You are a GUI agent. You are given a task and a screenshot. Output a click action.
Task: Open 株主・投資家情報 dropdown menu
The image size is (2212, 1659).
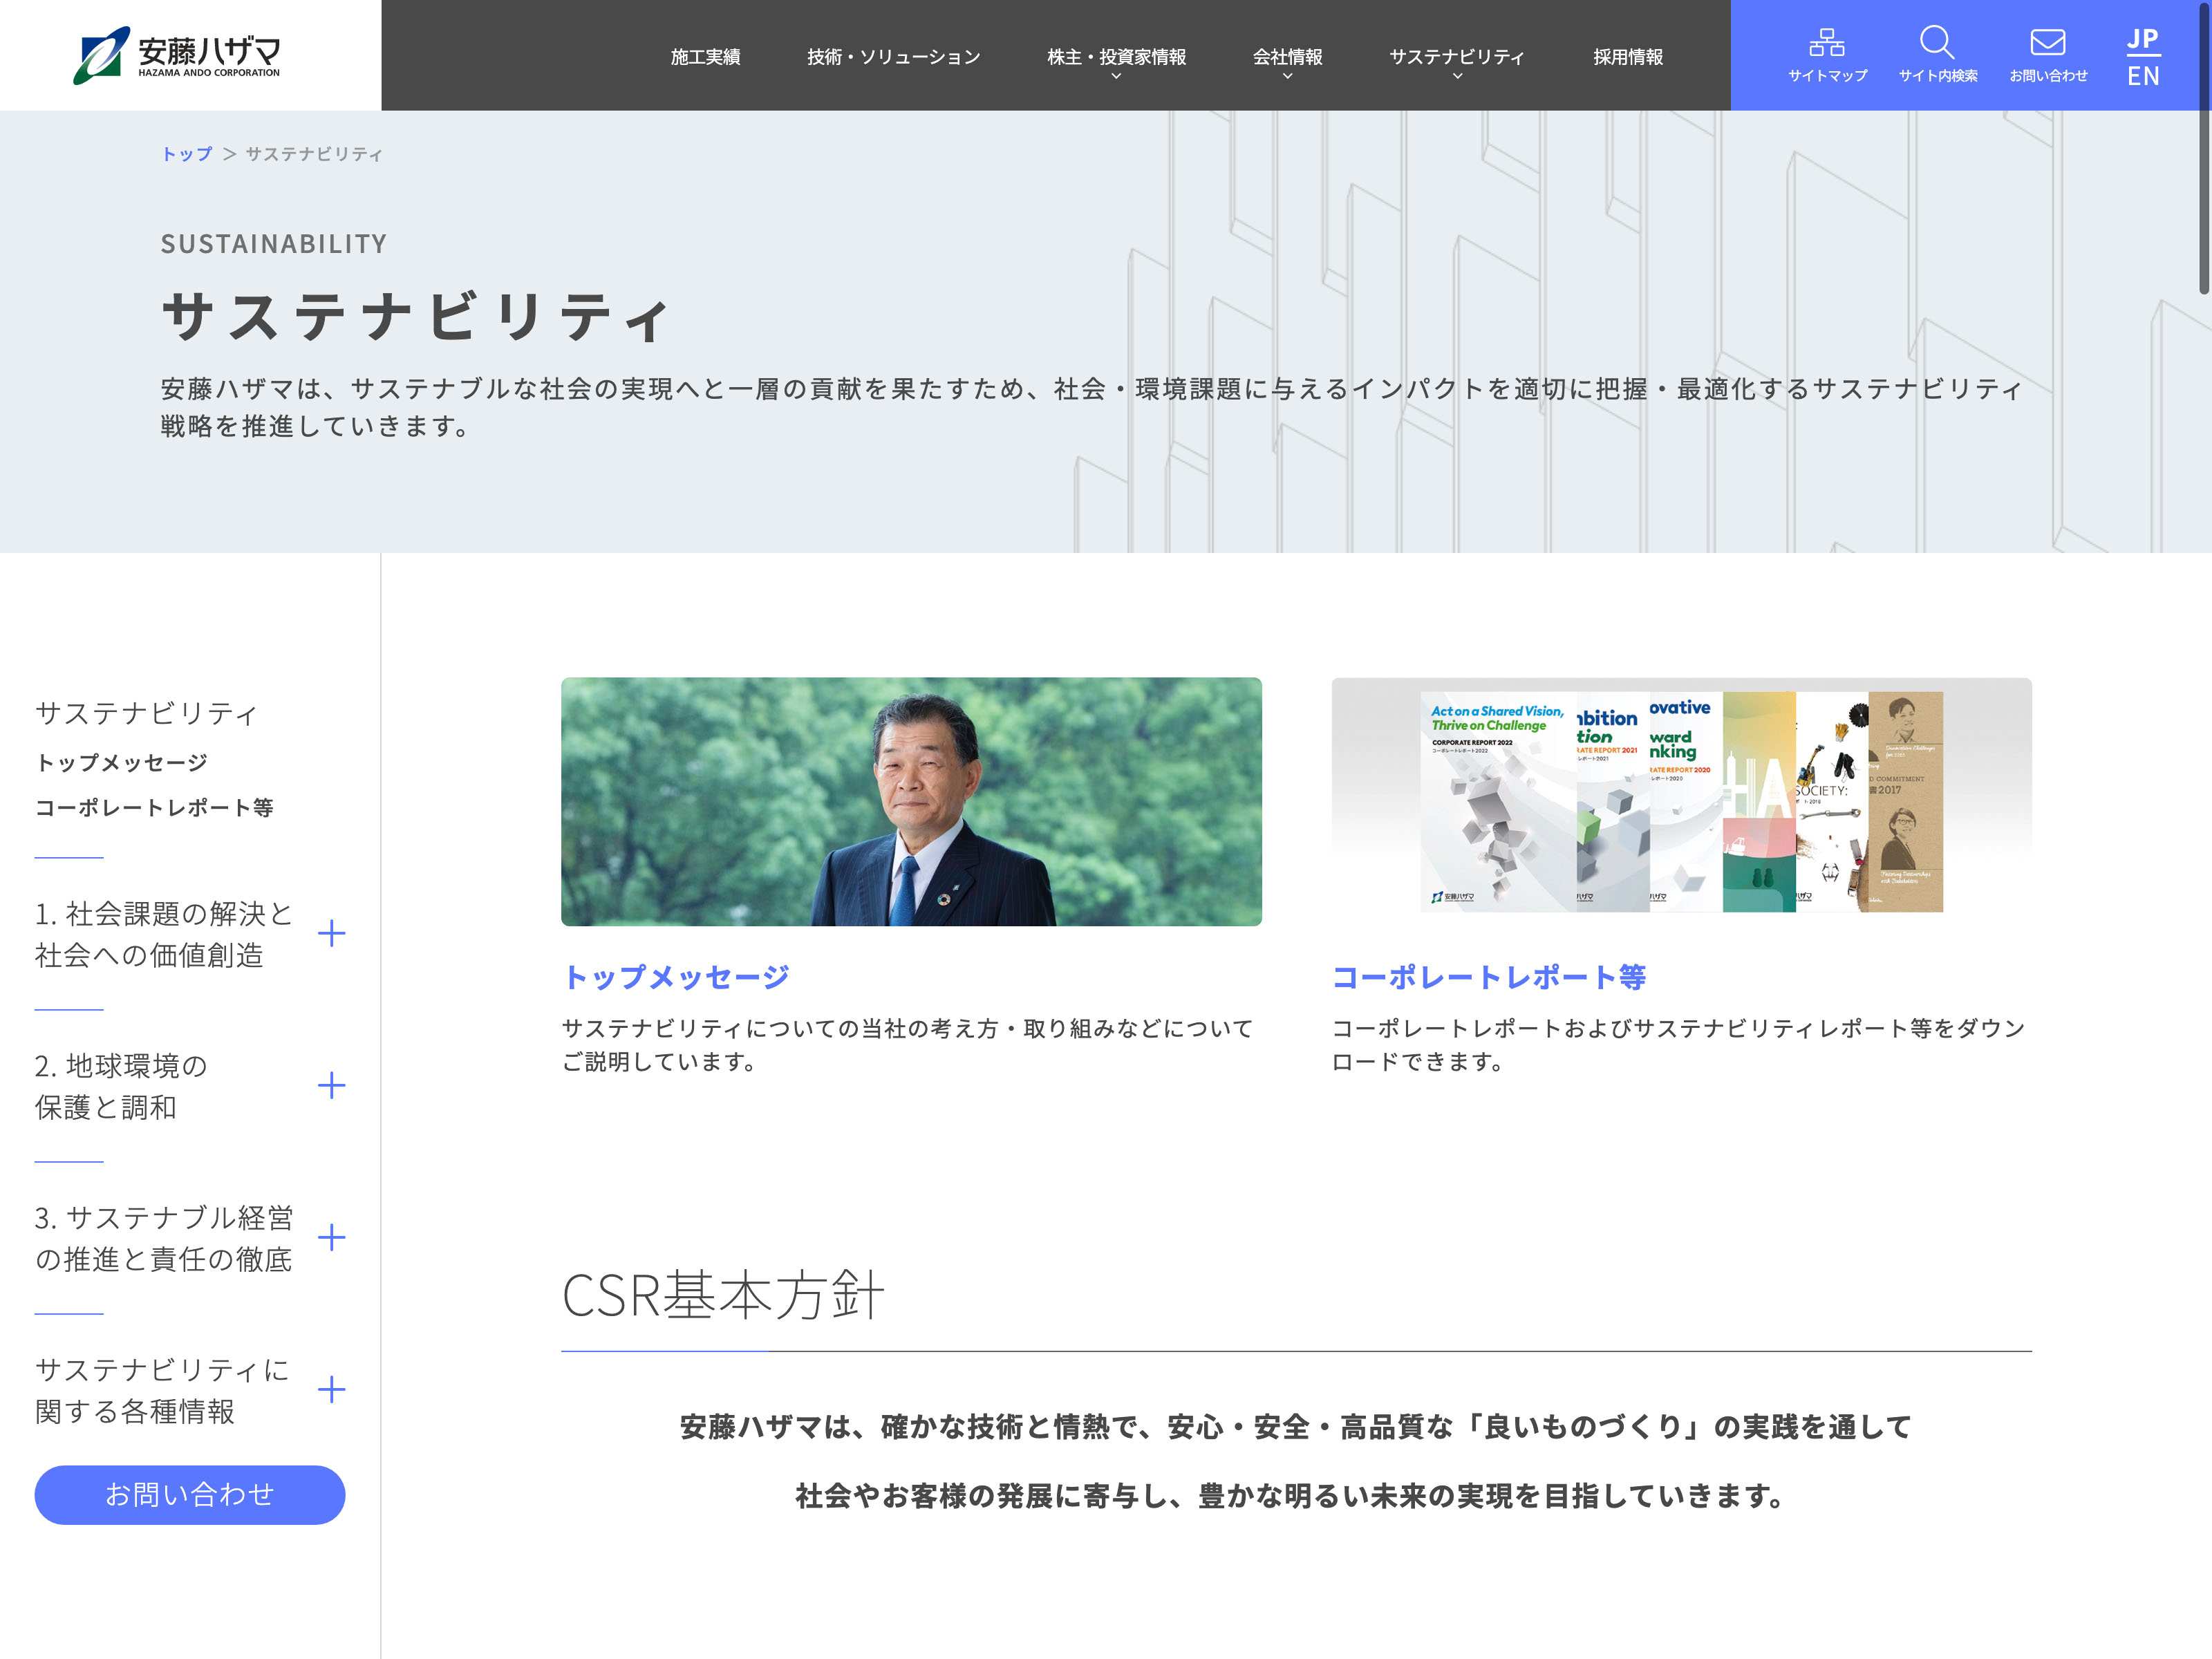pos(1116,58)
